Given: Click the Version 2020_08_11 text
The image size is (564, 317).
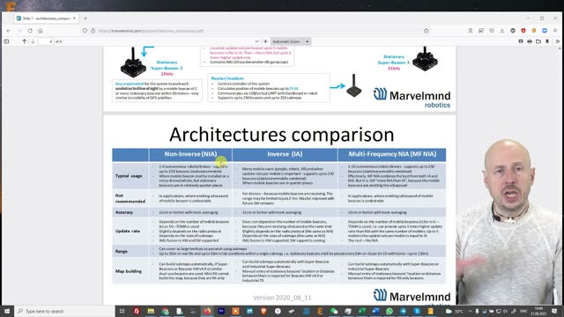Looking at the screenshot, I should (282, 298).
